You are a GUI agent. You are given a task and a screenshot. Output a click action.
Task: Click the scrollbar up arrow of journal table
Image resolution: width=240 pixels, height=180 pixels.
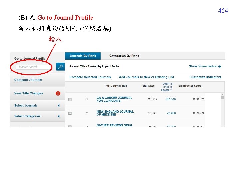coord(223,95)
